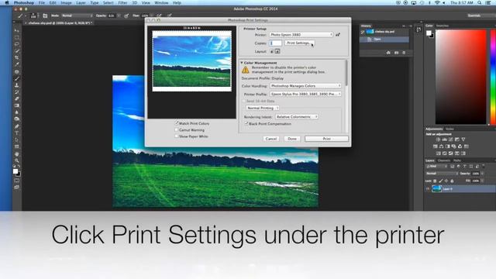Open the Window menu

pos(161,2)
